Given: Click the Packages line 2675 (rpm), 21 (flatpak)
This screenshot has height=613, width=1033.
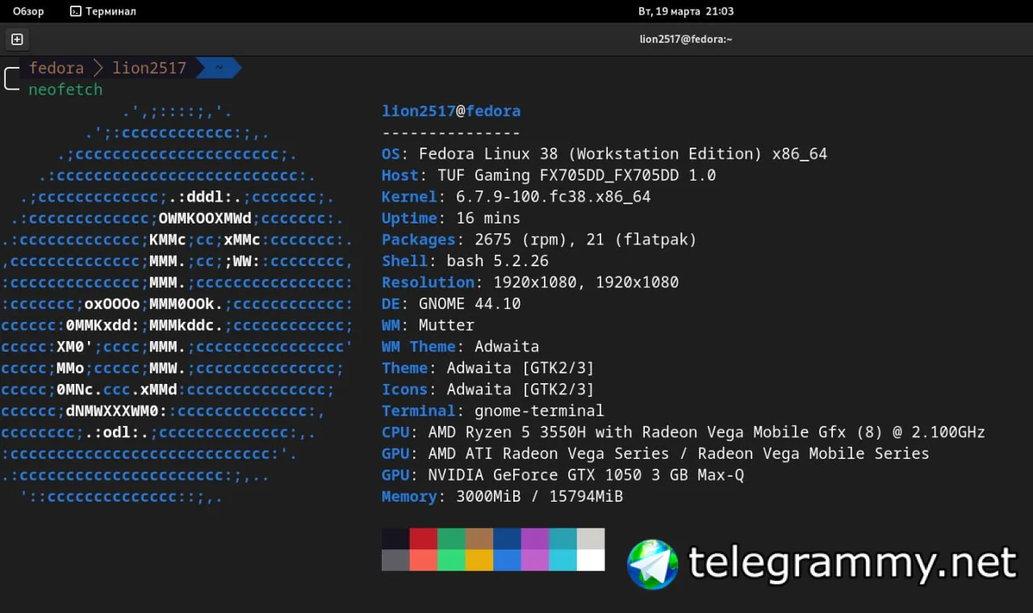Looking at the screenshot, I should (x=539, y=240).
